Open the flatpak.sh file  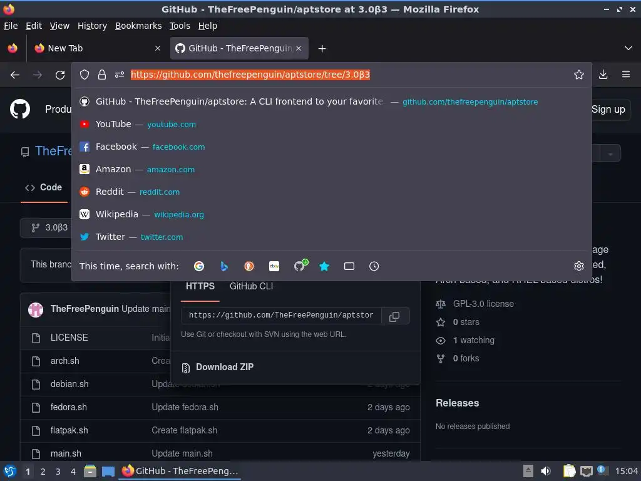tap(69, 431)
